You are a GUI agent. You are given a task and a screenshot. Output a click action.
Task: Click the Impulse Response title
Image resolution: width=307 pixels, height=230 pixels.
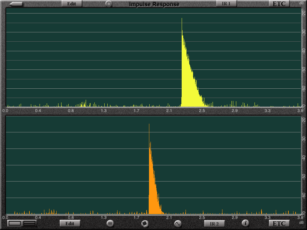pos(154,4)
